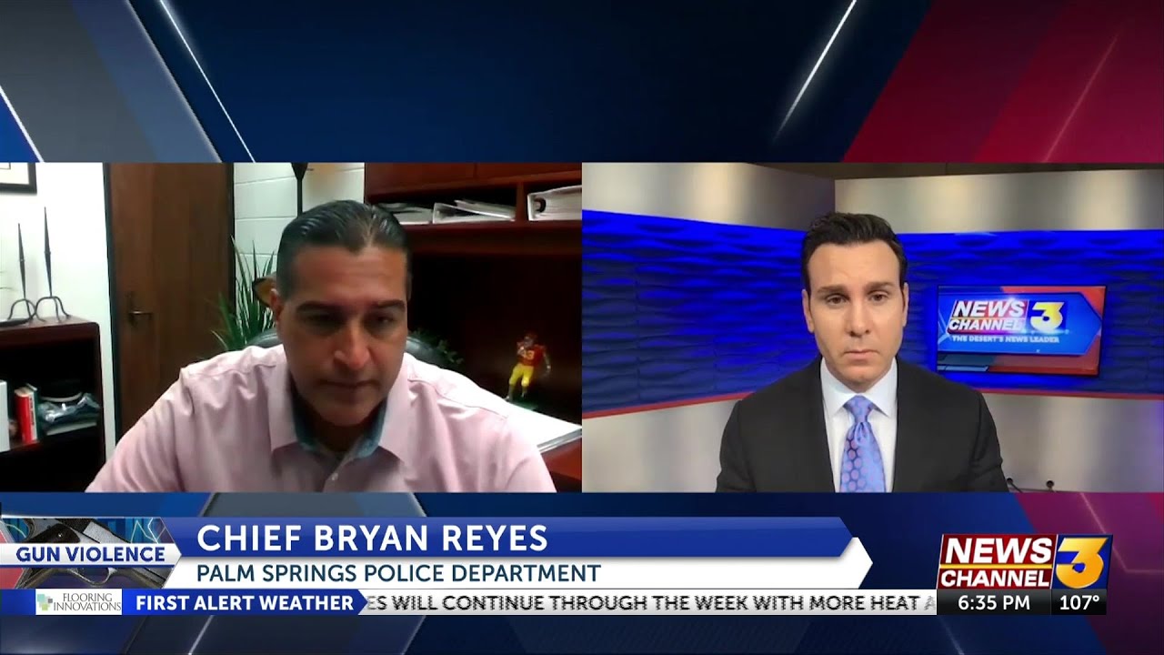Click the football player figurine on shelf
The width and height of the screenshot is (1164, 655).
point(525,366)
